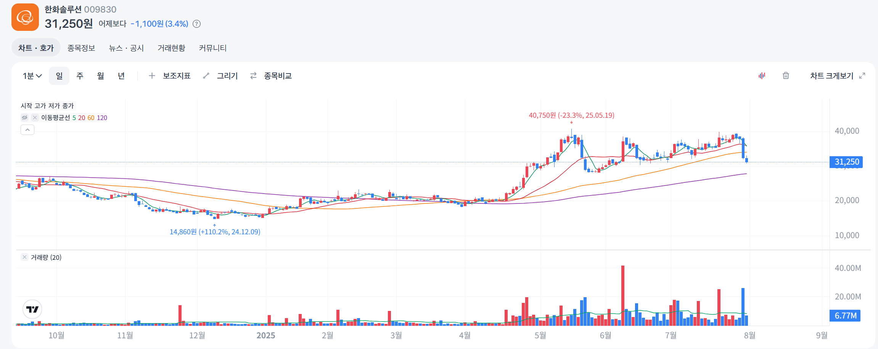The height and width of the screenshot is (349, 878).
Task: Click the purple 120-day average value
Action: coord(102,118)
